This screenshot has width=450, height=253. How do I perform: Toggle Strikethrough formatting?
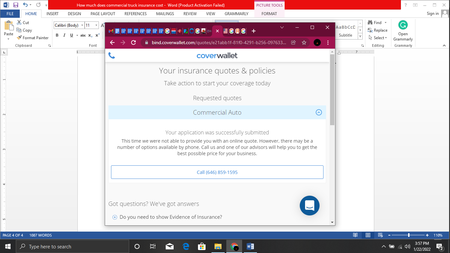click(x=83, y=35)
